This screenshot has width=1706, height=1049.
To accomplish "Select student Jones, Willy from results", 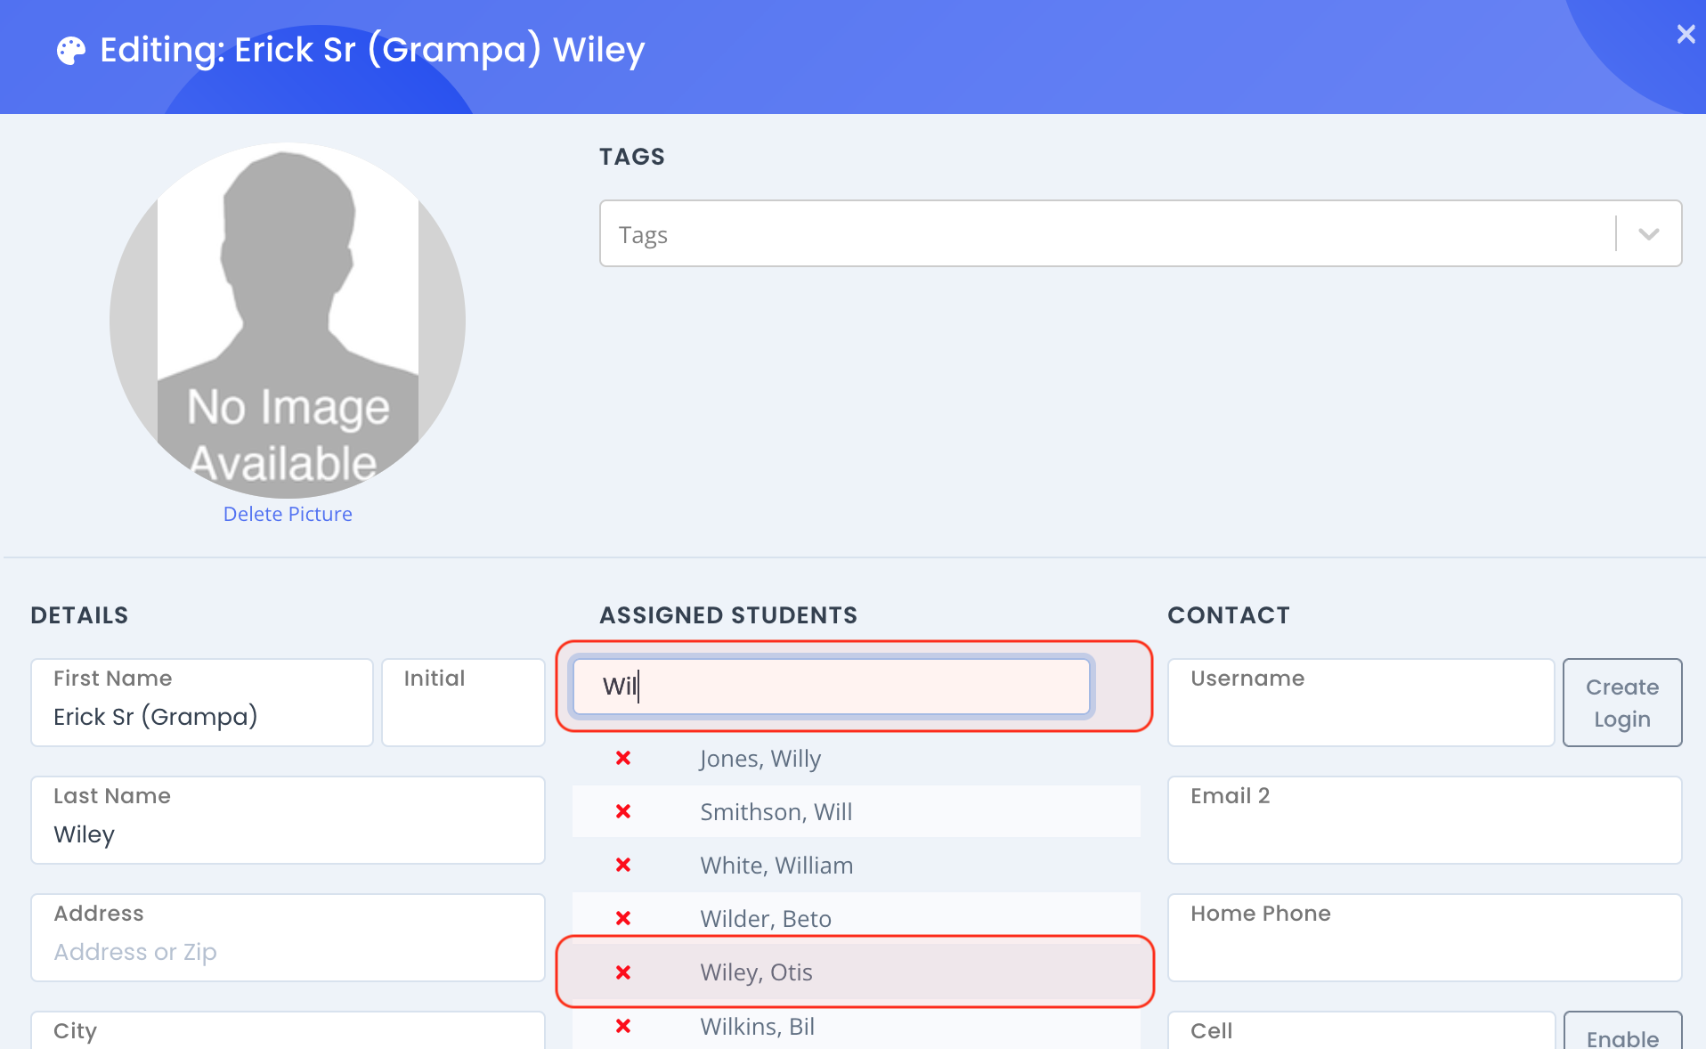I will click(x=760, y=759).
